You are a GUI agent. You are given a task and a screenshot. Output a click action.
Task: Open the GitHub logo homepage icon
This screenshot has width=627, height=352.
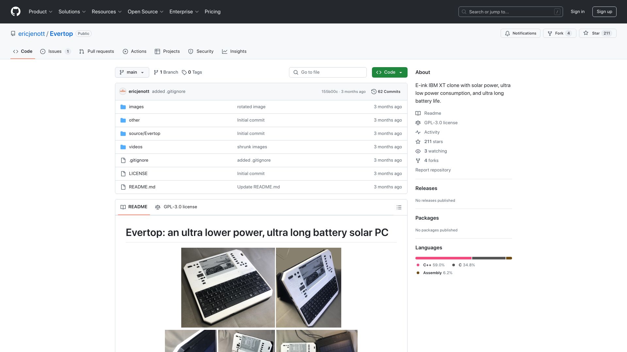tap(16, 12)
